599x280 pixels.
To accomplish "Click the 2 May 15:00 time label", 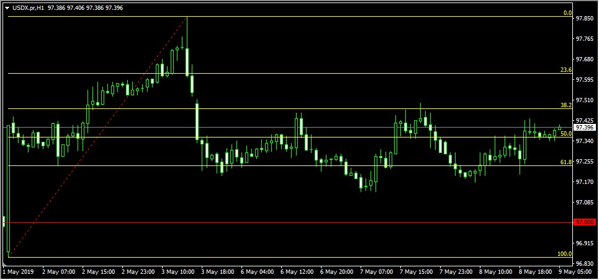I will [x=97, y=272].
